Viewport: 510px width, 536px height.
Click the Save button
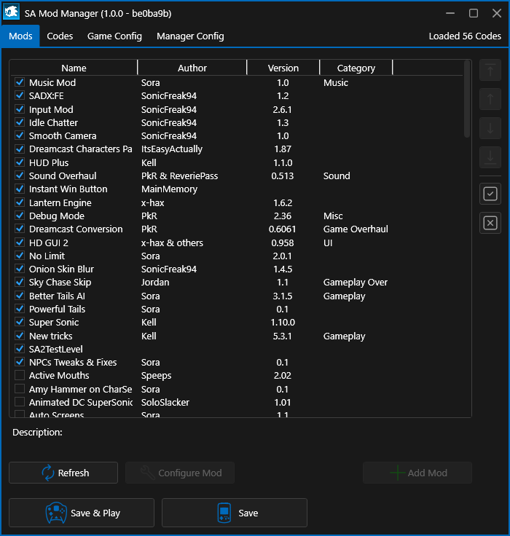235,513
